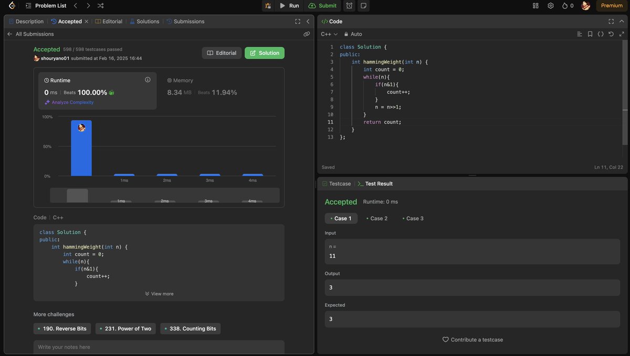
Task: Open 190. Reverse Bits challenge
Action: 62,329
